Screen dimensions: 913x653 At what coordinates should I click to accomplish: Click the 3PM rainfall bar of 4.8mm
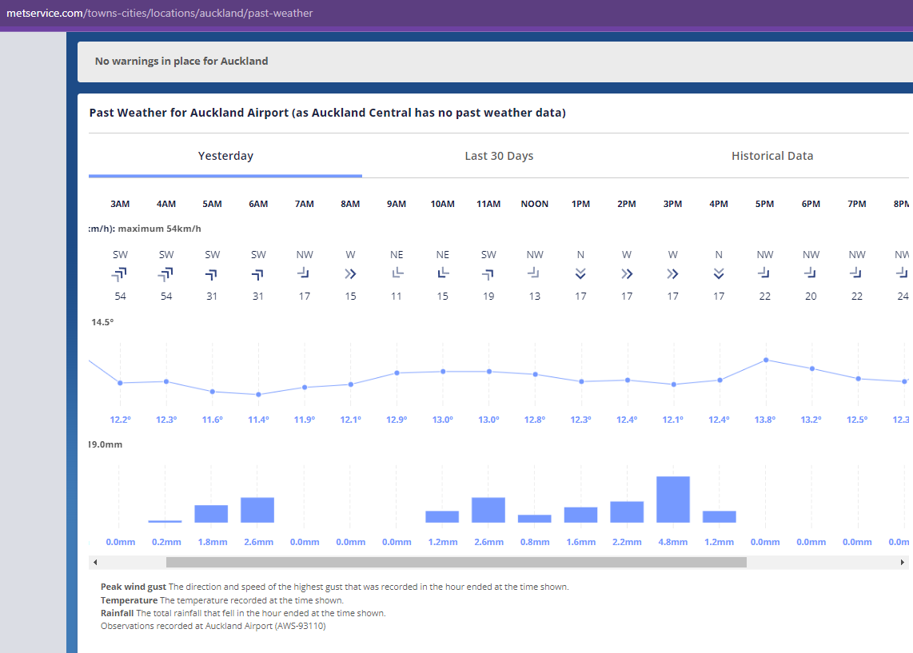point(673,500)
